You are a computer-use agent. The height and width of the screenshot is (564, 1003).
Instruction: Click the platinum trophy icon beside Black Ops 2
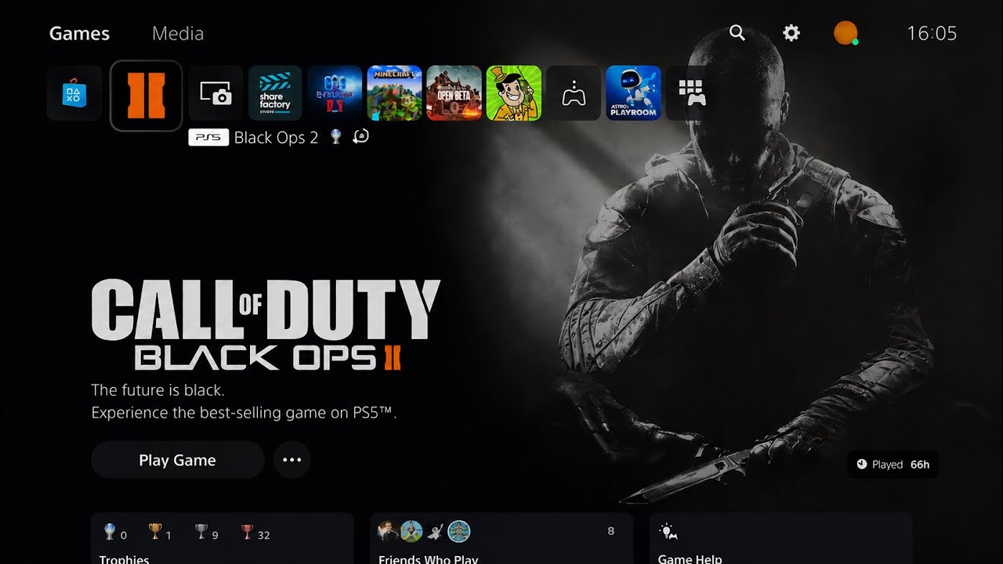pyautogui.click(x=335, y=137)
